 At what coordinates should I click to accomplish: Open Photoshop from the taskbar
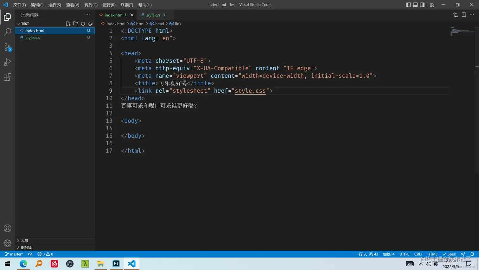click(116, 264)
